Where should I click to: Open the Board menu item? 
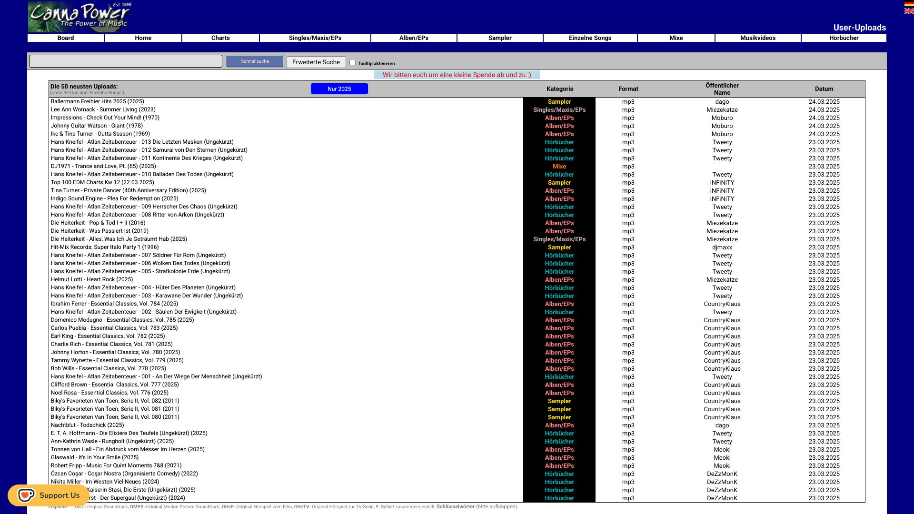(66, 38)
